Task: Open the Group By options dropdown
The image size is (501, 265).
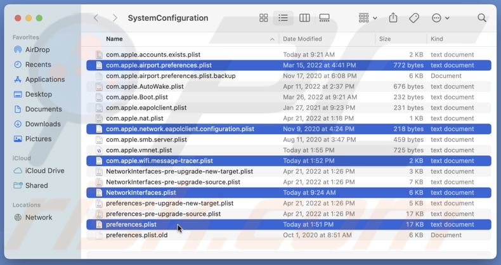Action: 368,18
